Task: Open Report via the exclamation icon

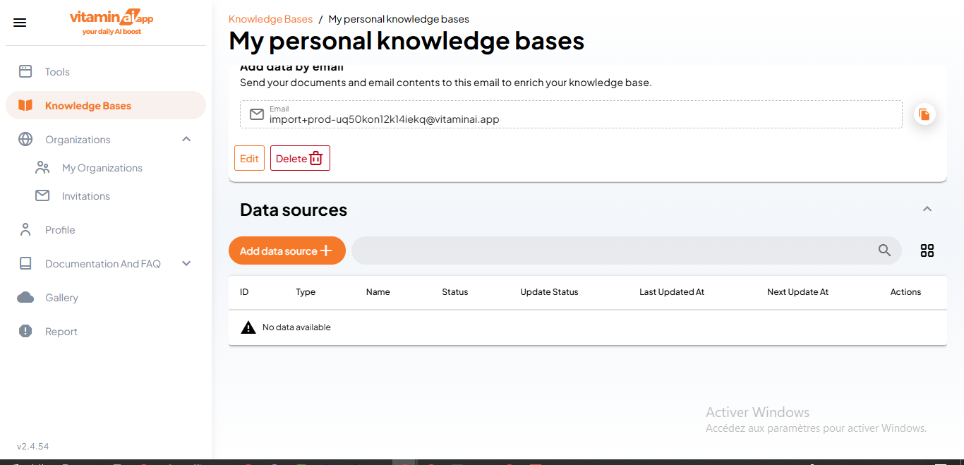Action: pos(25,331)
